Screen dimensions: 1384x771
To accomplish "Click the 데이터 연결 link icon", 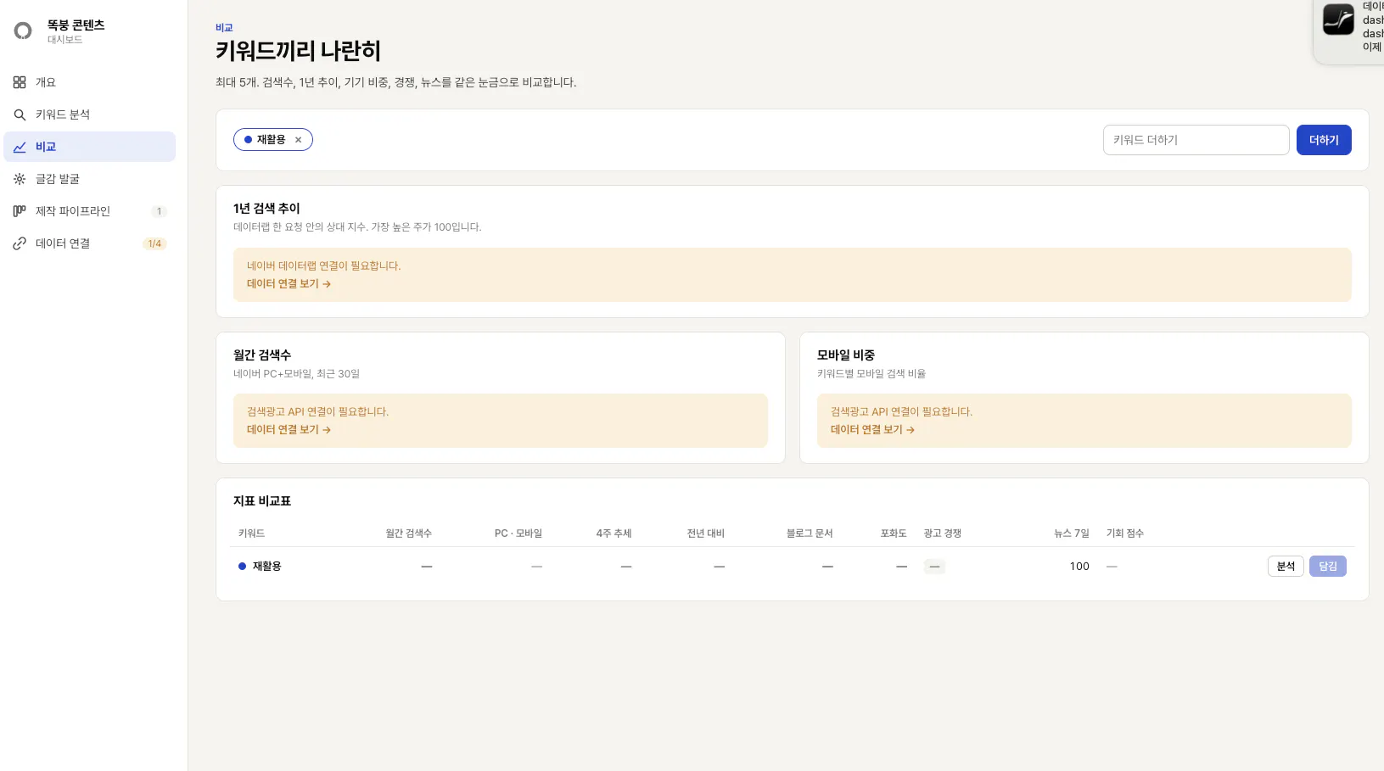I will [x=20, y=243].
